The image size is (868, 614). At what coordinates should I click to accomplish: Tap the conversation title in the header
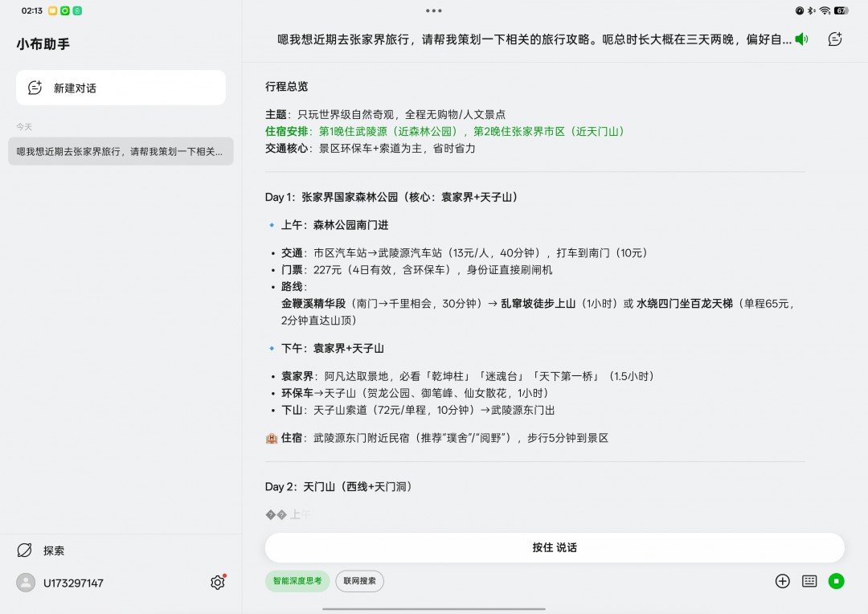tap(534, 39)
